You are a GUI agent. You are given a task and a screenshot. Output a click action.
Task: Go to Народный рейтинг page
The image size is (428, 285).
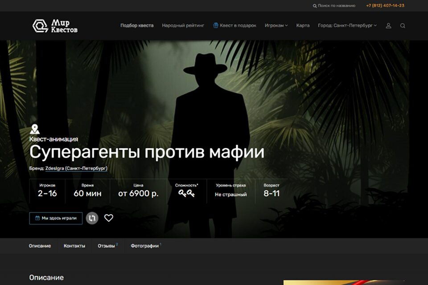pos(183,25)
